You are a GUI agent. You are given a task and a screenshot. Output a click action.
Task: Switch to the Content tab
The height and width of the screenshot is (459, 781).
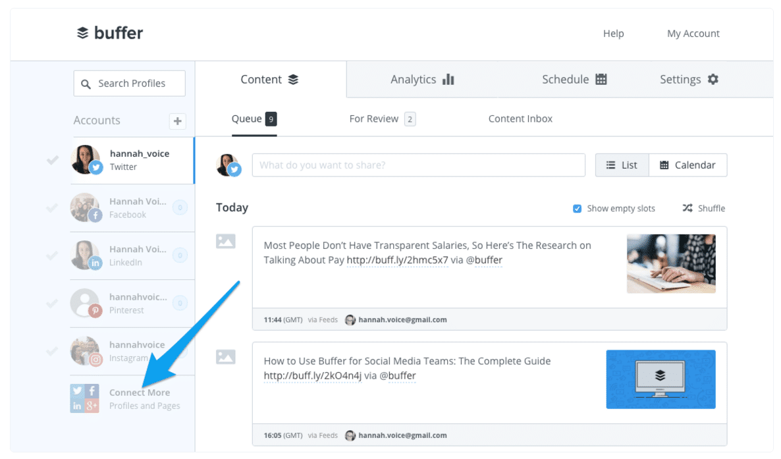click(269, 79)
